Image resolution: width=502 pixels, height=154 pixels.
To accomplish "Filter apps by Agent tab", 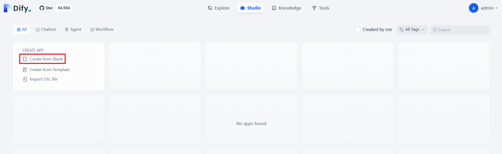I will point(73,29).
